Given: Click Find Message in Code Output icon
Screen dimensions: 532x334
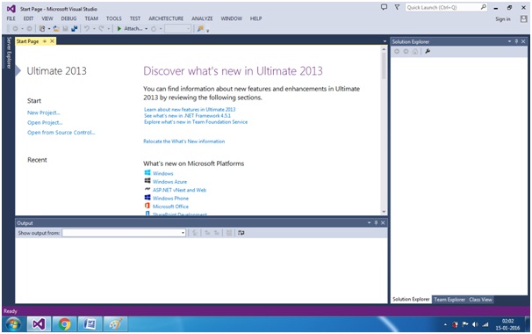Looking at the screenshot, I should tap(195, 233).
